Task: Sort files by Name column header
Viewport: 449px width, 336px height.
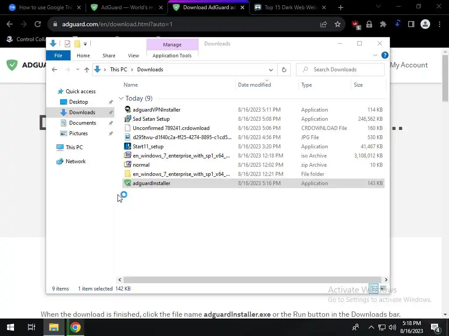Action: 131,85
